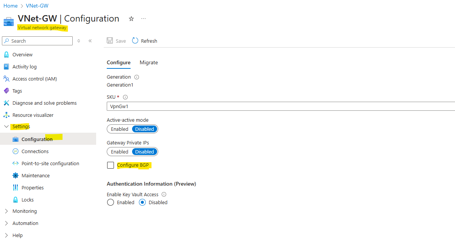Image resolution: width=455 pixels, height=248 pixels.
Task: Switch to the Configure tab
Action: (x=118, y=63)
